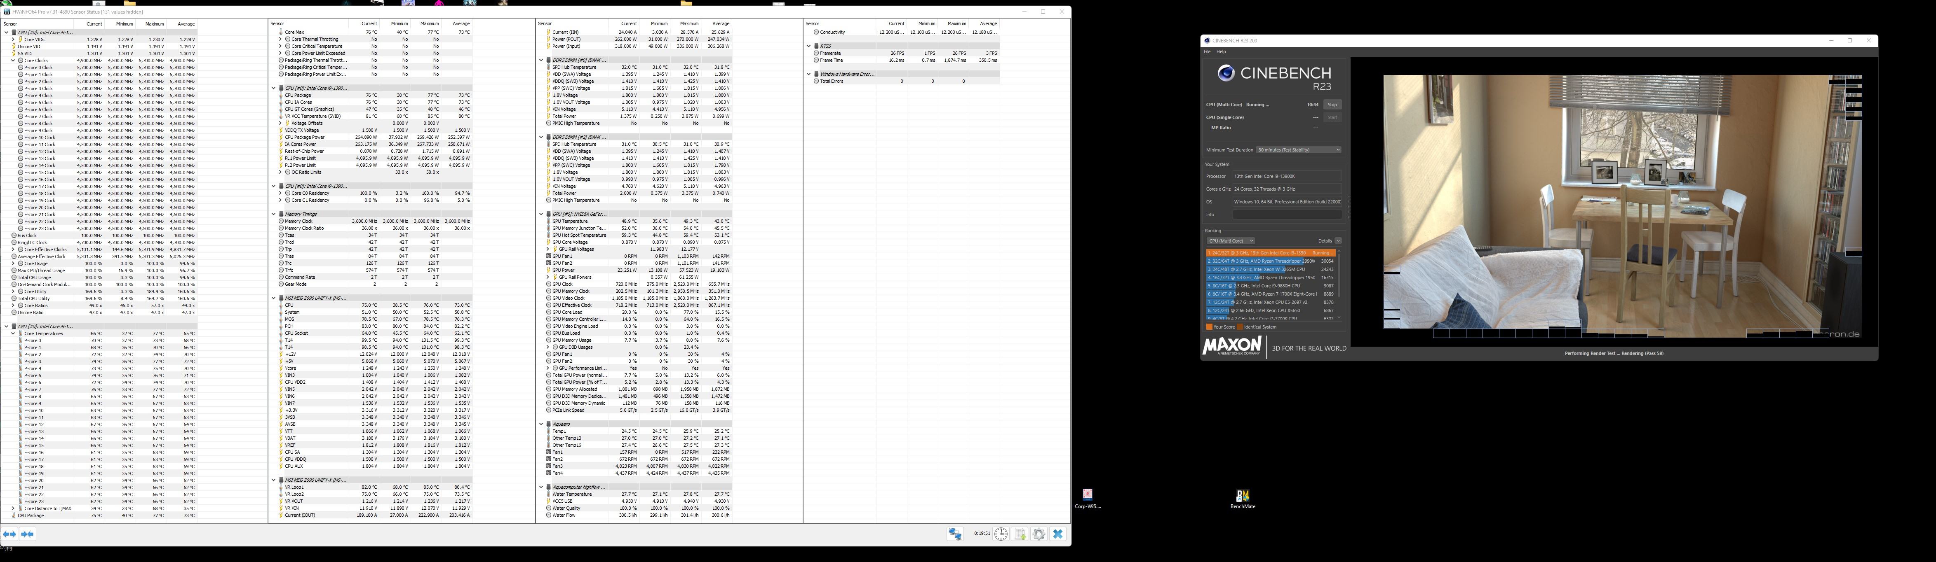Open Corp-Wifi desktop shortcut icon
The height and width of the screenshot is (562, 1936).
click(x=1088, y=495)
